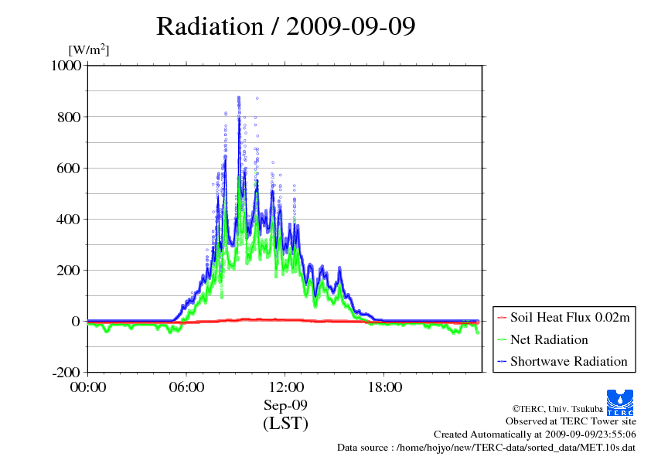Click the x-axis label 12:00
This screenshot has height=460, width=651.
(286, 387)
